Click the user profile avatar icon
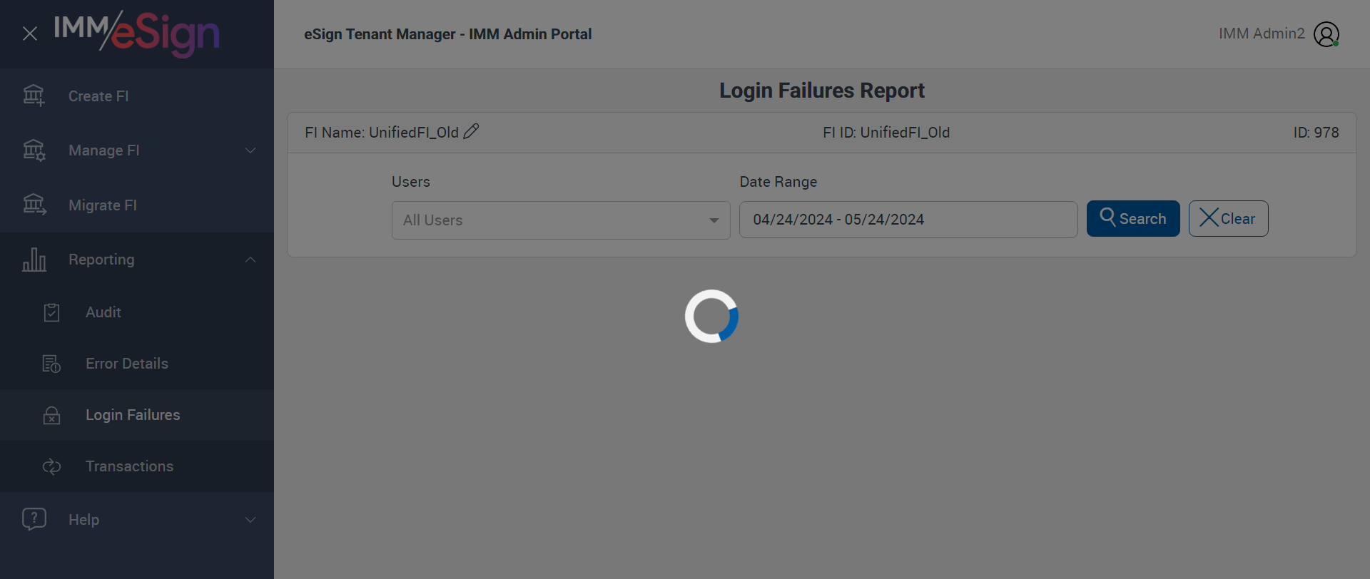This screenshot has height=579, width=1370. [x=1326, y=34]
